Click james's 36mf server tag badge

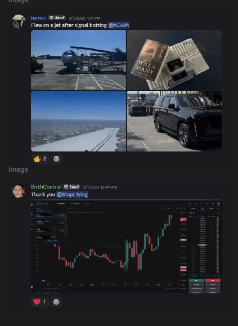coord(57,18)
